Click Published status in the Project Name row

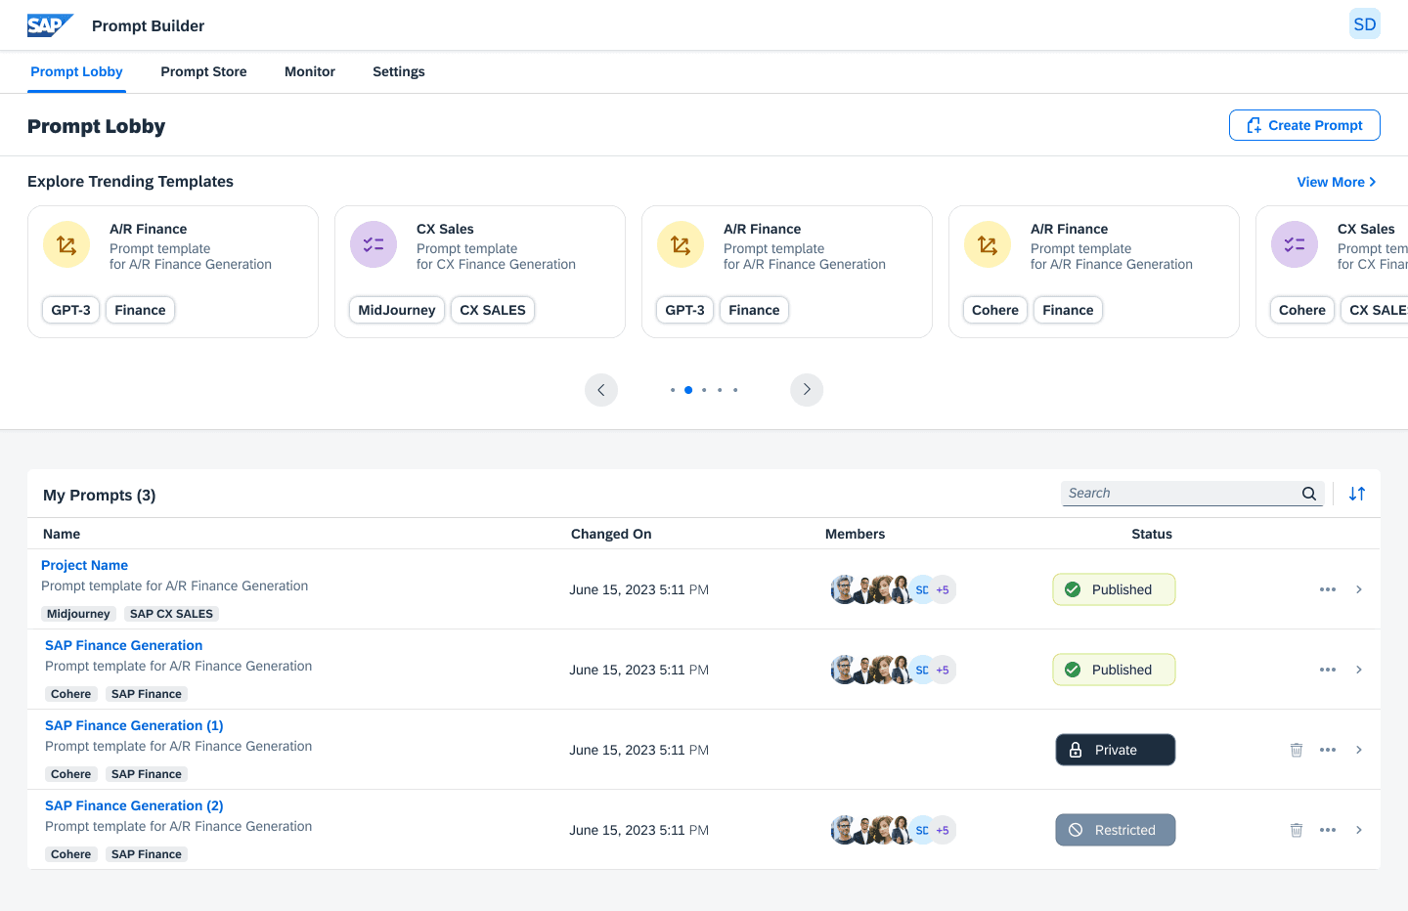click(x=1114, y=589)
